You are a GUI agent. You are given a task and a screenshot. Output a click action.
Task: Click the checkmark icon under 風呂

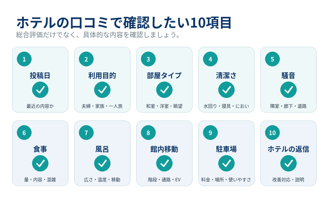point(102,163)
